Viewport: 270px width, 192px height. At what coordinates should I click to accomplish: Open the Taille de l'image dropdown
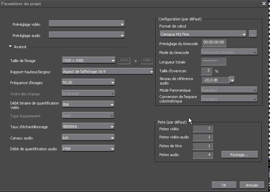pyautogui.click(x=88, y=60)
